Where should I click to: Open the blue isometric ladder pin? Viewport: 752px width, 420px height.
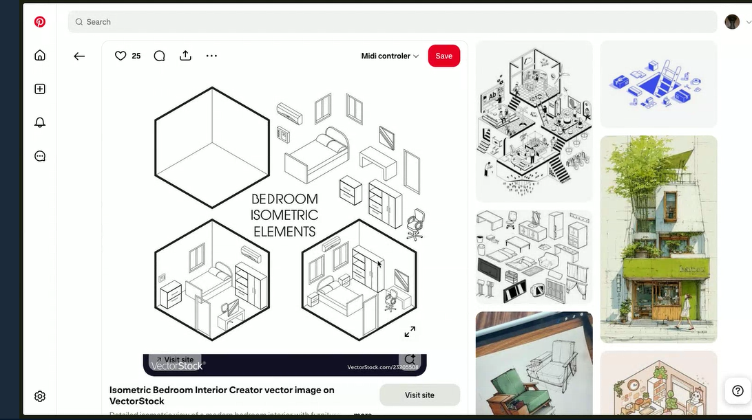658,84
